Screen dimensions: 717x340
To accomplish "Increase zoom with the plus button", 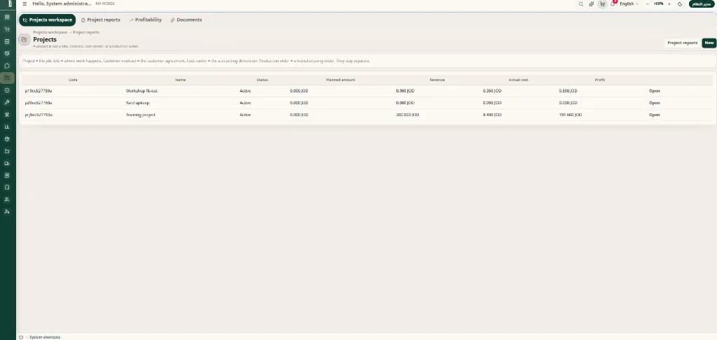I will coord(669,3).
